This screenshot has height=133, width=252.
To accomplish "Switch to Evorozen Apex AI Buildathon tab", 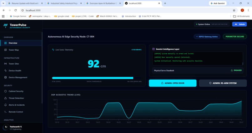I will point(103,3).
